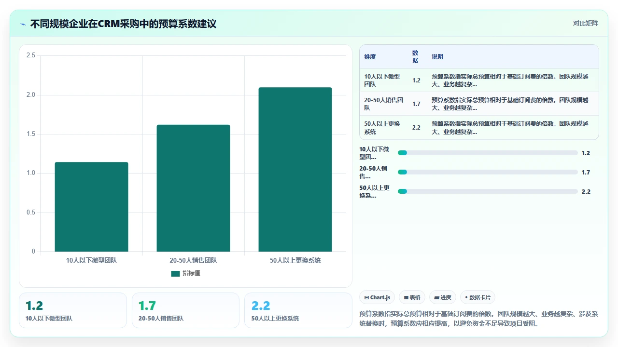This screenshot has height=347, width=618.
Task: Click x-axis label 10人以下微型团队
Action: click(91, 260)
